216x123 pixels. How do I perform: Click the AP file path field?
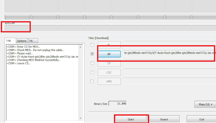[170, 54]
